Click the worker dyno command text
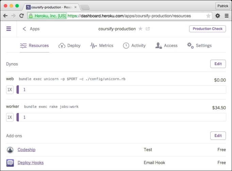Screen dimensions: 232x171 [51, 107]
